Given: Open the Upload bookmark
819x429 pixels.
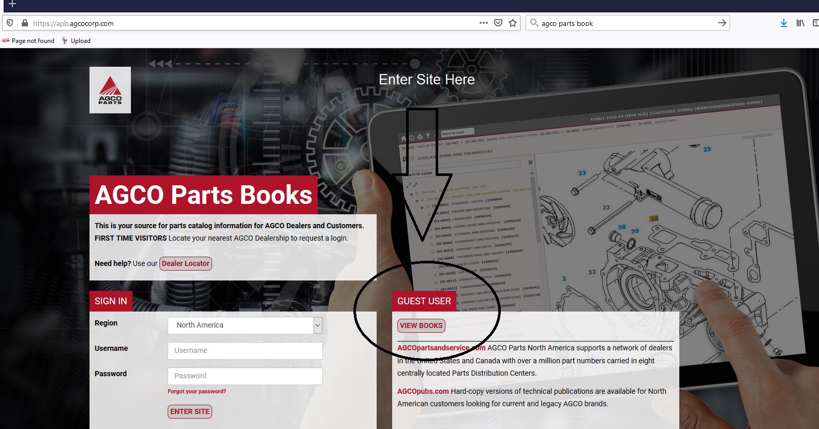Looking at the screenshot, I should (76, 41).
